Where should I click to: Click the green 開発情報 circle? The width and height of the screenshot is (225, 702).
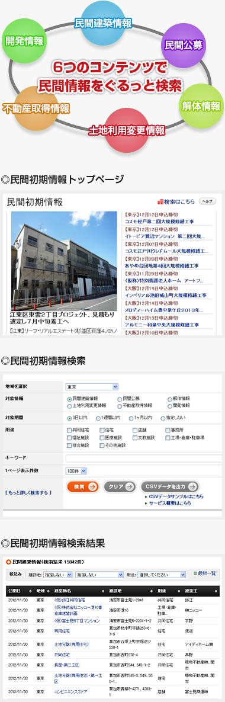tap(24, 41)
